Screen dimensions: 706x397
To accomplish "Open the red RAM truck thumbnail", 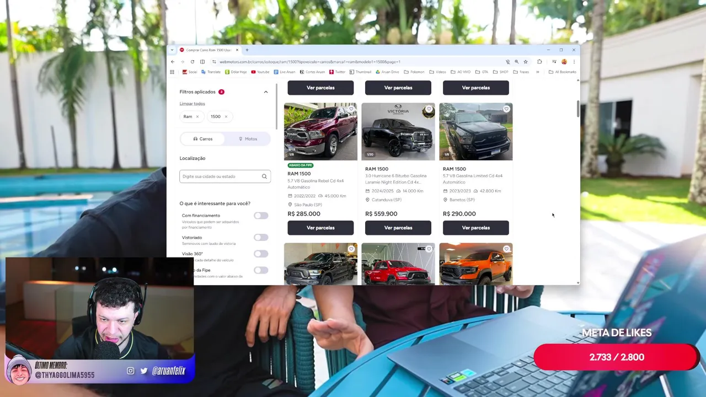I will click(398, 264).
